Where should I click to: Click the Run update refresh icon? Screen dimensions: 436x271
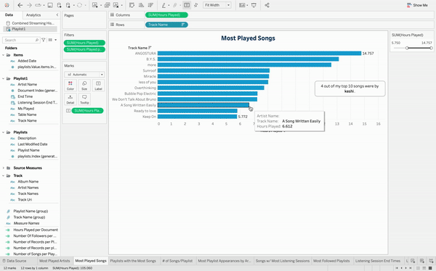click(79, 5)
